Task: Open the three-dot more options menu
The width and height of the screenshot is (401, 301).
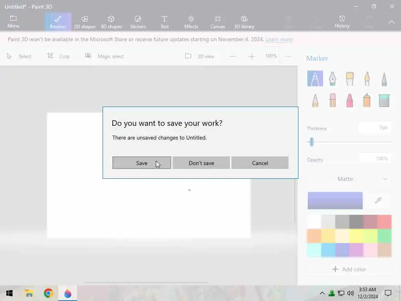Action: coord(288,56)
